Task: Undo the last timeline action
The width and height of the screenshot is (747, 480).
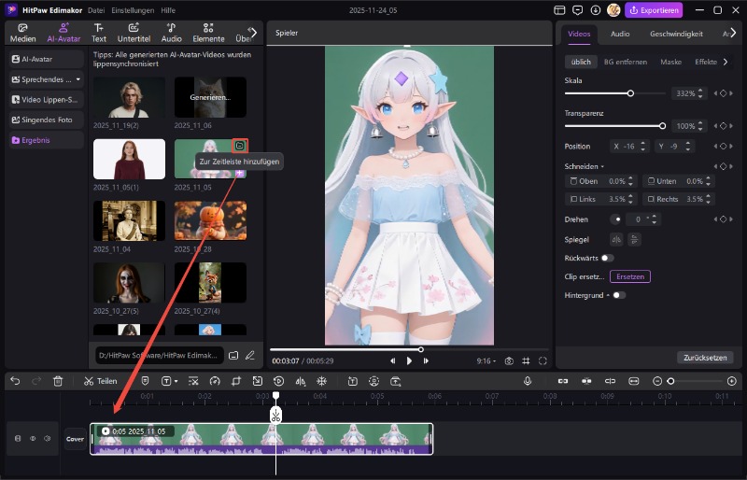Action: 14,381
